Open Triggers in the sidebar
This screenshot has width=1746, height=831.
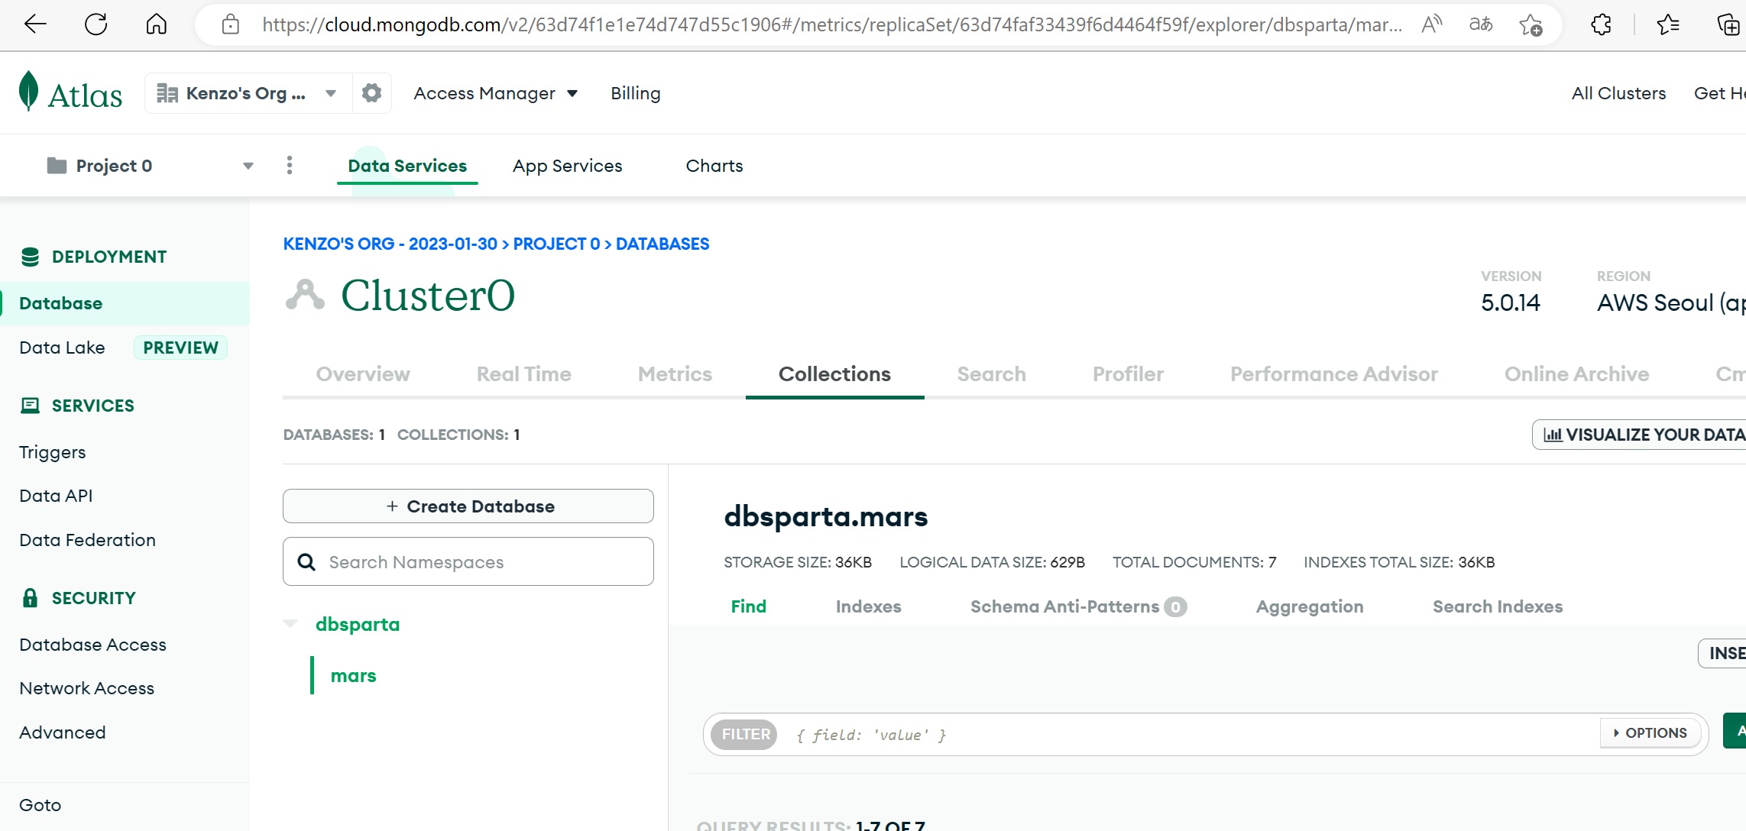tap(52, 452)
